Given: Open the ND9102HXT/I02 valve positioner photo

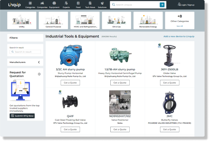Looking at the screenshot, I should click(120, 102).
